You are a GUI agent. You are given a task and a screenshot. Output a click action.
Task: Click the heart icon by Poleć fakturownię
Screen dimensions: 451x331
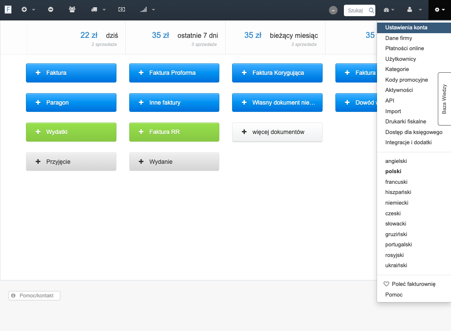(386, 284)
